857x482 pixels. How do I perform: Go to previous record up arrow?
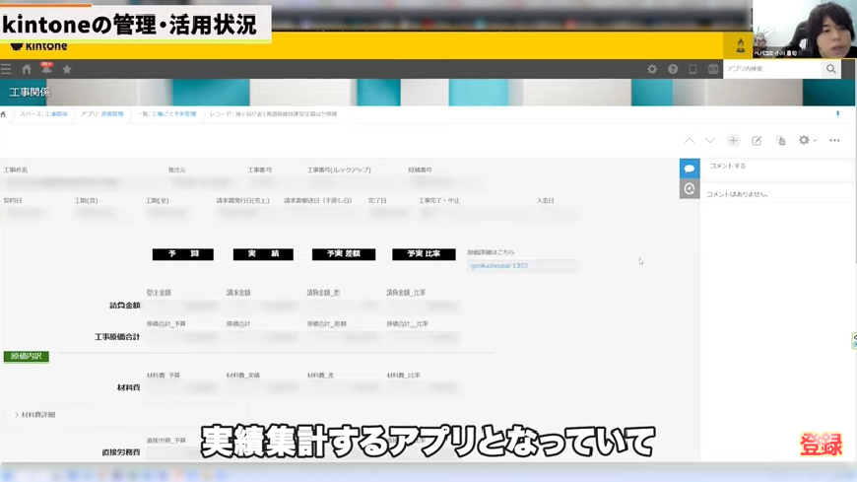(x=690, y=141)
